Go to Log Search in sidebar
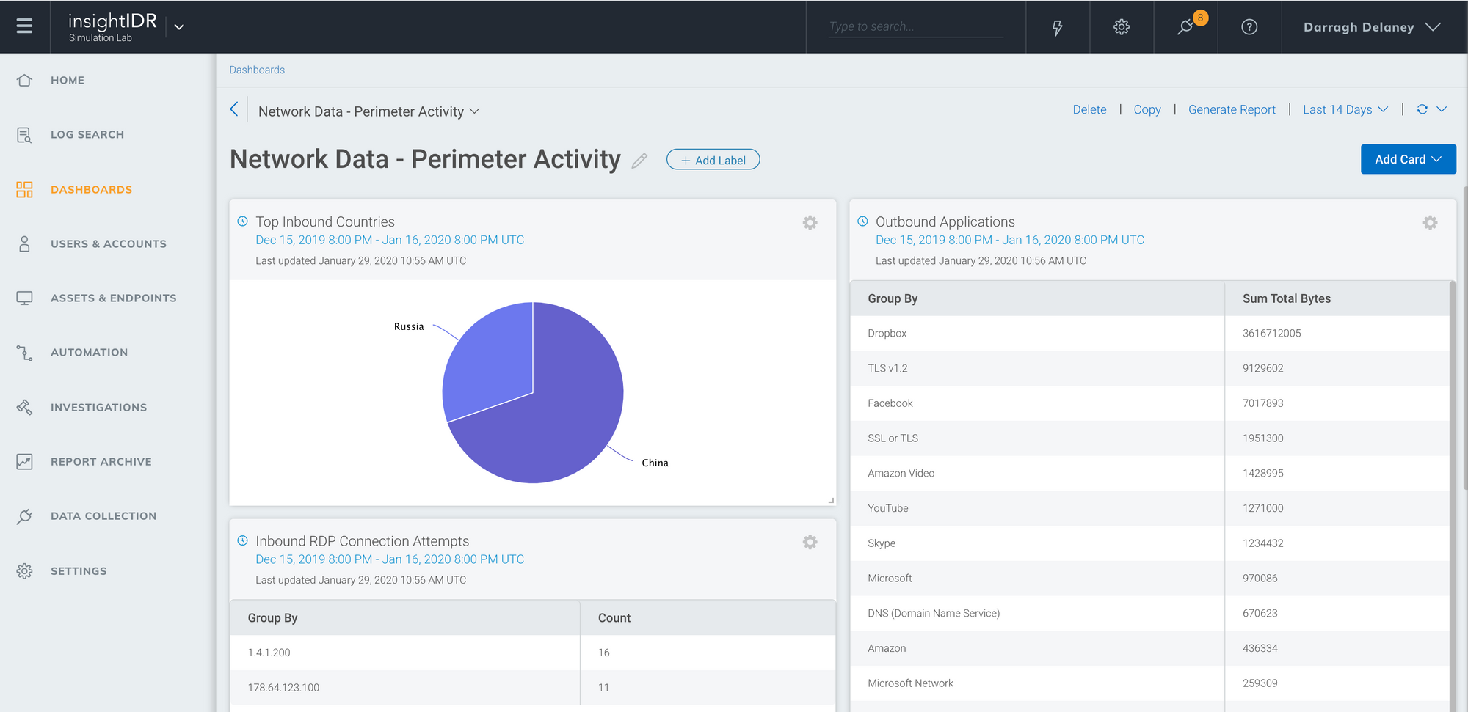The width and height of the screenshot is (1468, 712). point(87,135)
